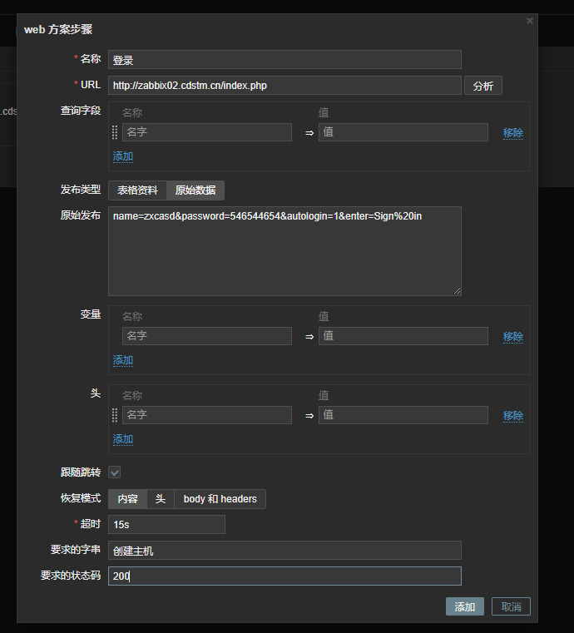
Task: Cancel the dialog with 取消
Action: point(511,607)
